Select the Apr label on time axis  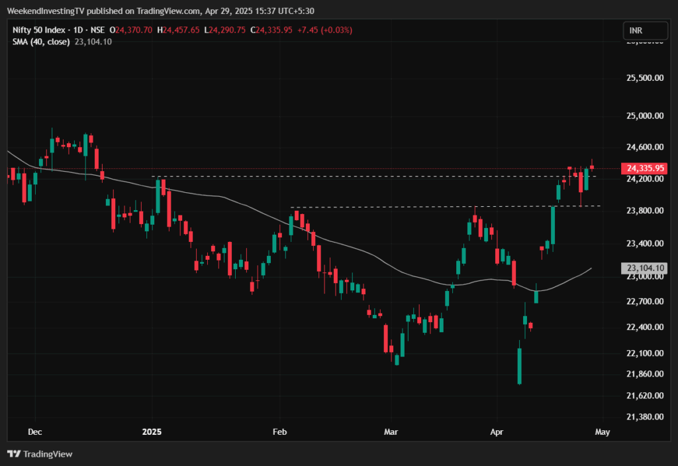pos(497,432)
